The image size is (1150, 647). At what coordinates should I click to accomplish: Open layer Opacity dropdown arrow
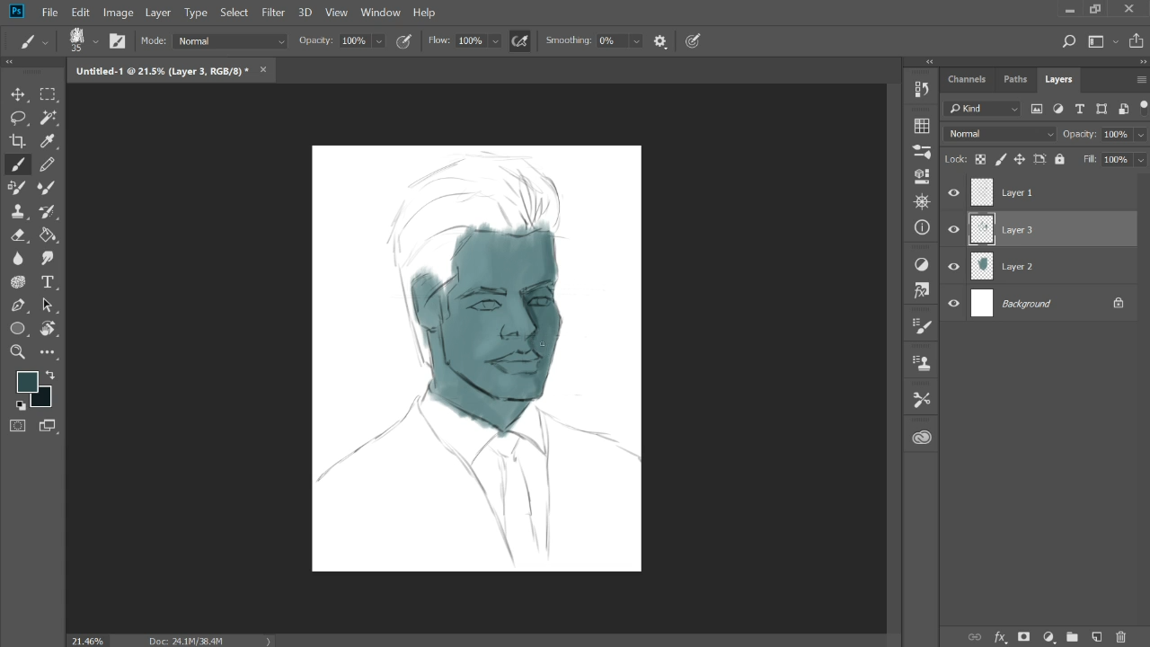click(x=1140, y=135)
